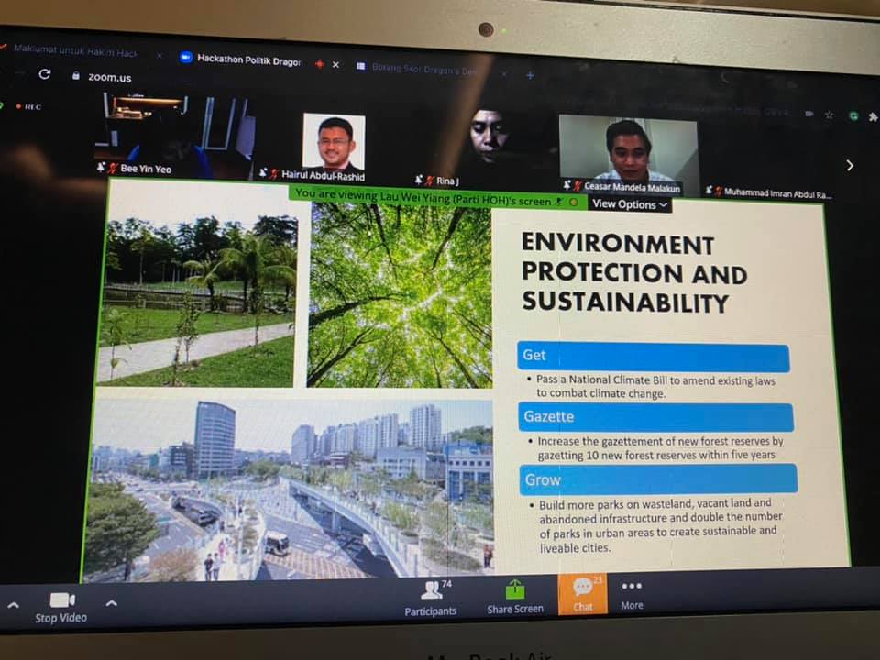The width and height of the screenshot is (880, 660).
Task: Click the REC recording indicator
Action: (28, 106)
